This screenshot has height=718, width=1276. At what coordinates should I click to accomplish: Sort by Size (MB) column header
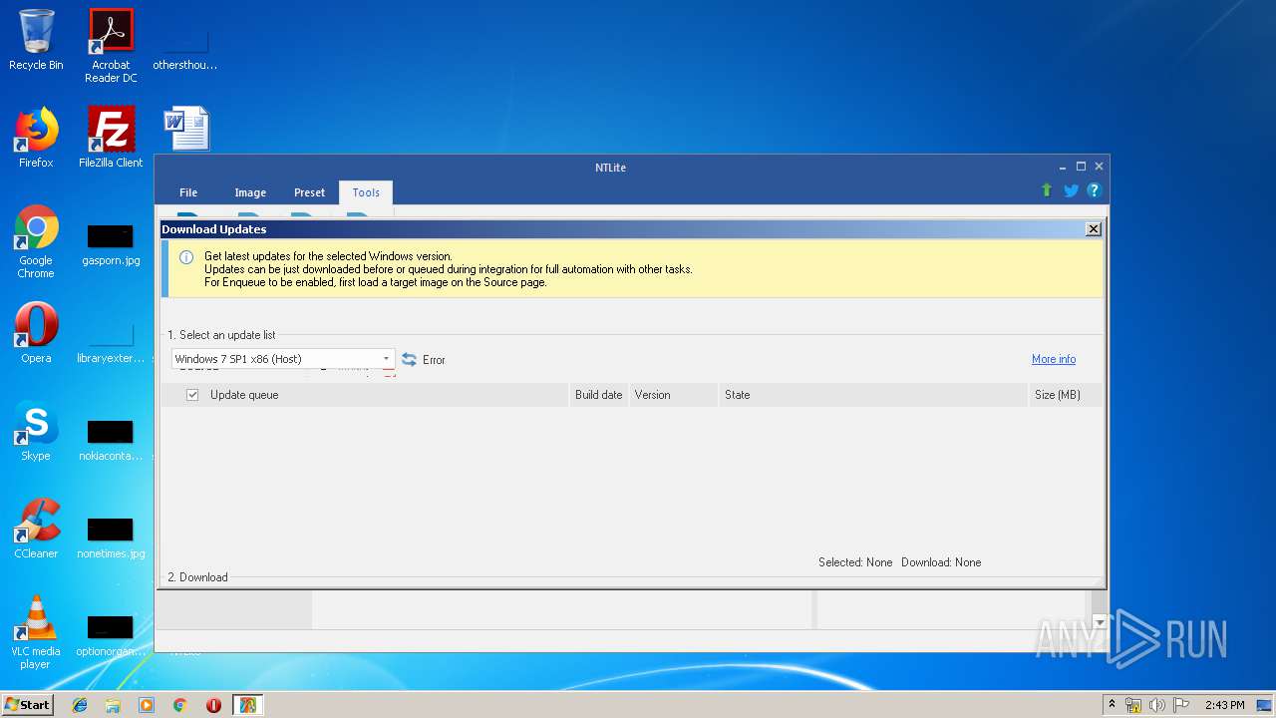click(x=1066, y=395)
